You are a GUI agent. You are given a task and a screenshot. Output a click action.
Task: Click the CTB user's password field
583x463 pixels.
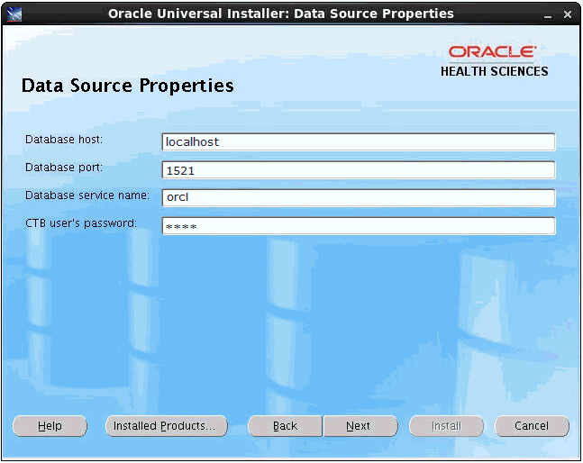(359, 226)
